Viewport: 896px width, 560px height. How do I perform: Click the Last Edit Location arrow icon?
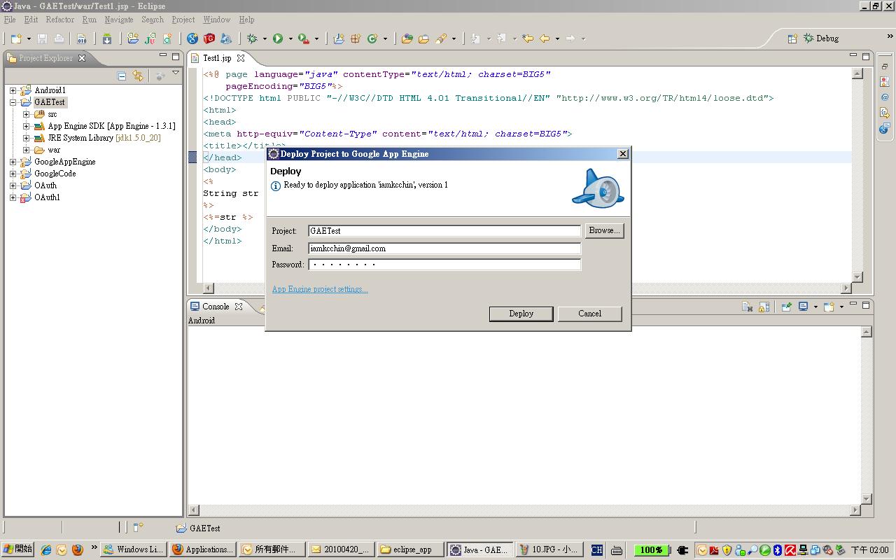pos(528,38)
